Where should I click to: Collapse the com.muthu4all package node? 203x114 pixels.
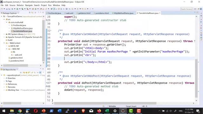point(7,22)
